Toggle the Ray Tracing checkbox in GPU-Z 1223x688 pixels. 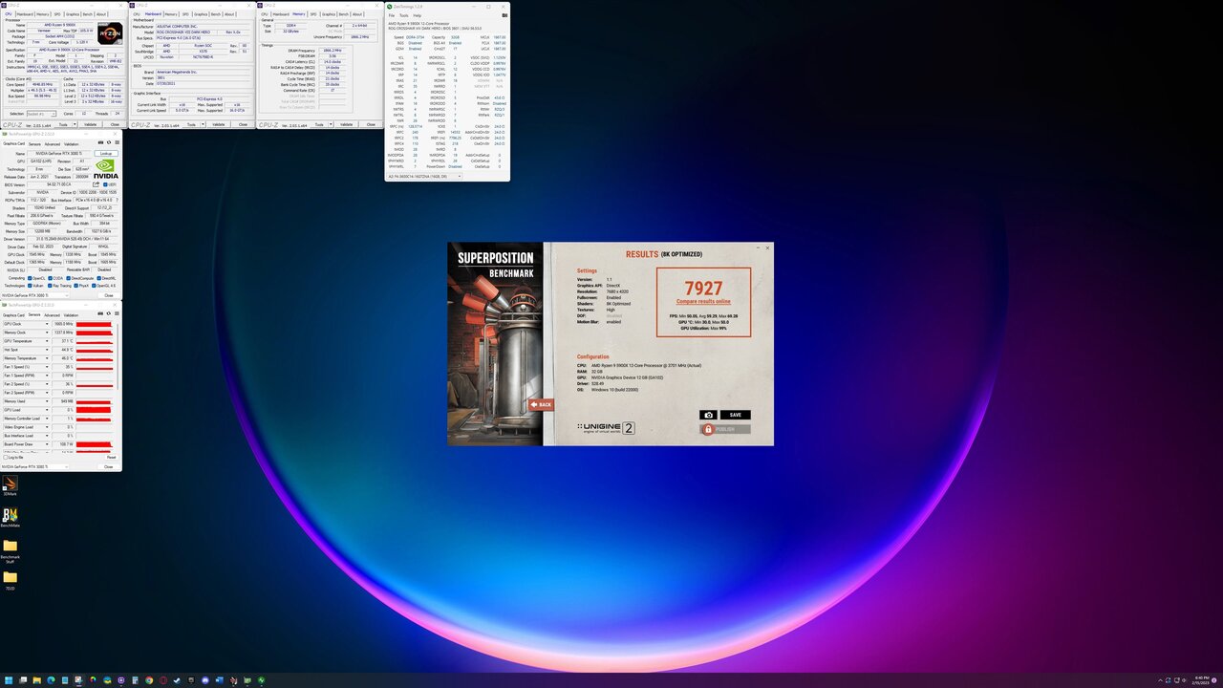click(50, 285)
